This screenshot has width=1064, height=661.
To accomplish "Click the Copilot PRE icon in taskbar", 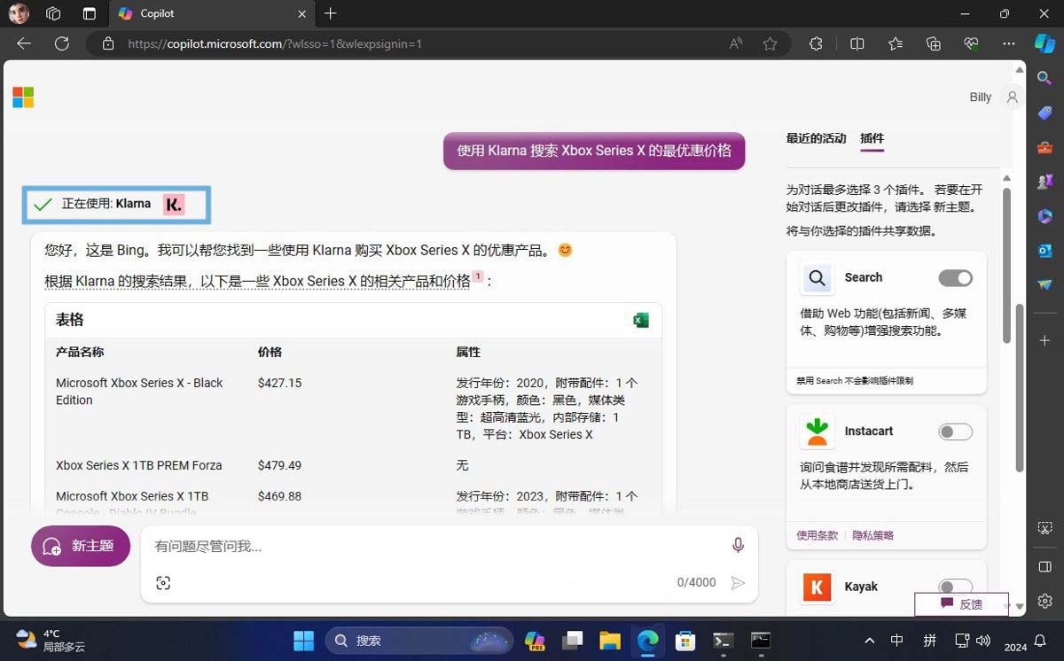I will pos(534,640).
